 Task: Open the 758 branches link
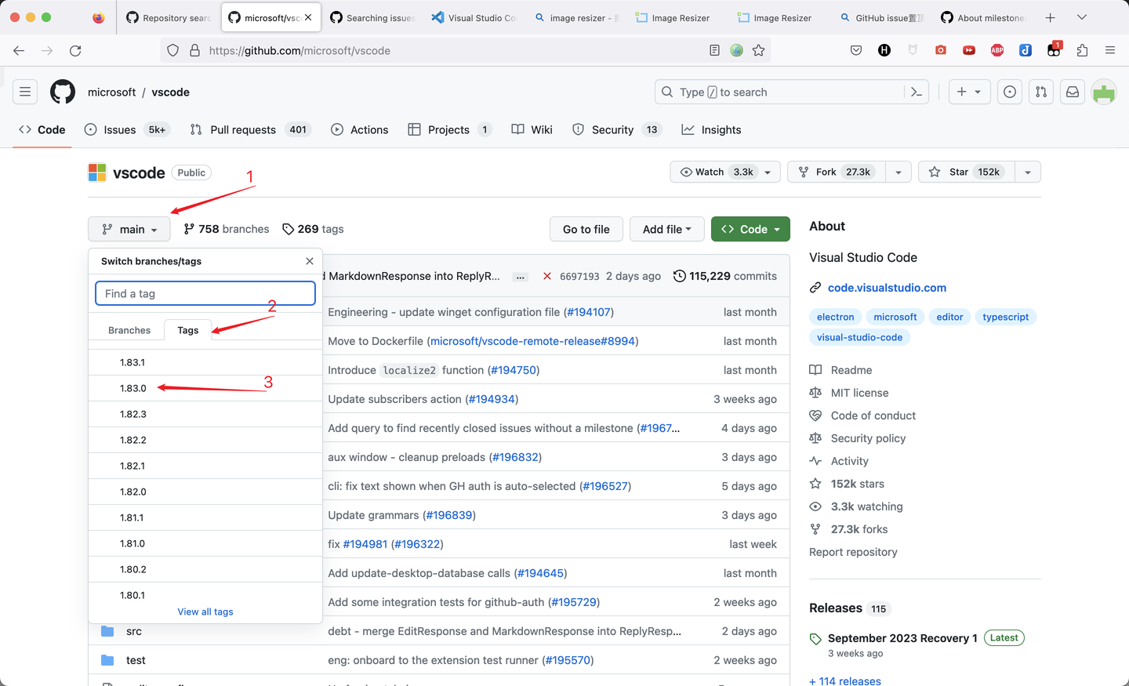pyautogui.click(x=227, y=229)
